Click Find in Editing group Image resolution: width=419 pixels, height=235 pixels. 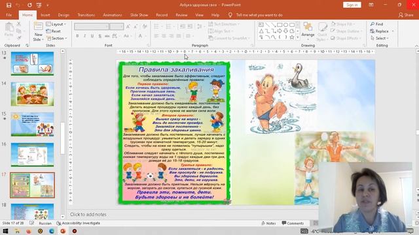pos(377,24)
